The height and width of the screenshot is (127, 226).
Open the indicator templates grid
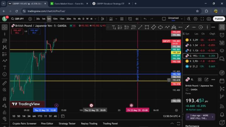point(122,19)
